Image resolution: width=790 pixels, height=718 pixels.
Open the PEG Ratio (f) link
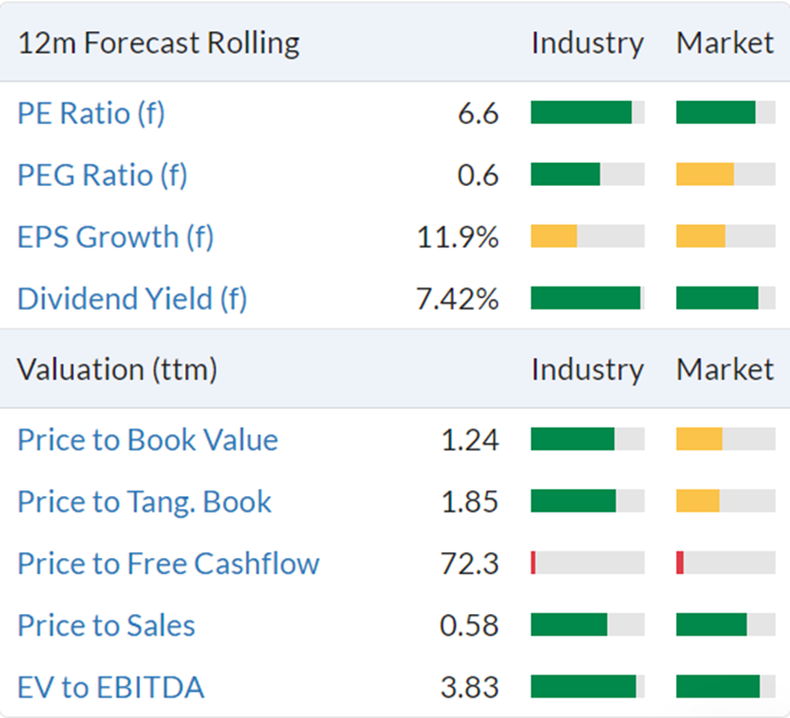102,175
